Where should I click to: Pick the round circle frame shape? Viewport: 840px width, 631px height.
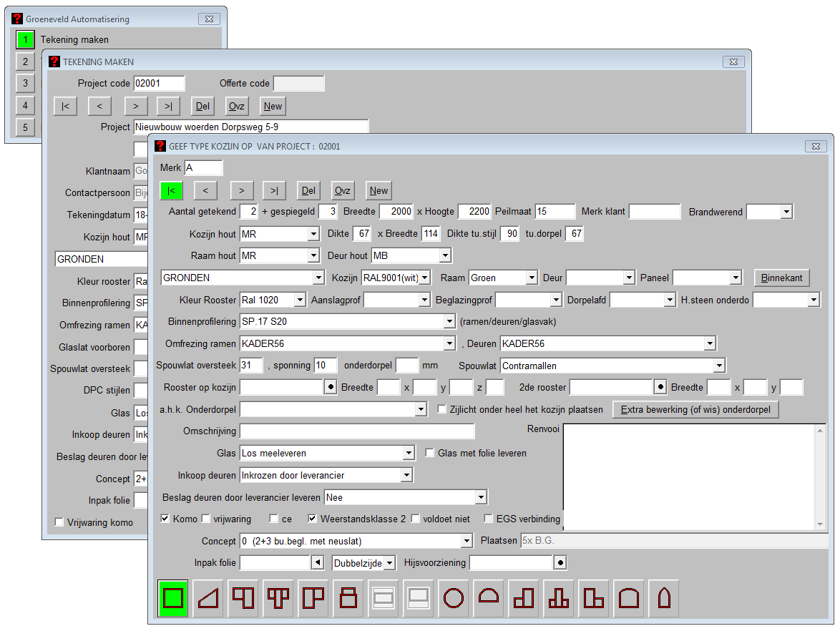point(454,598)
